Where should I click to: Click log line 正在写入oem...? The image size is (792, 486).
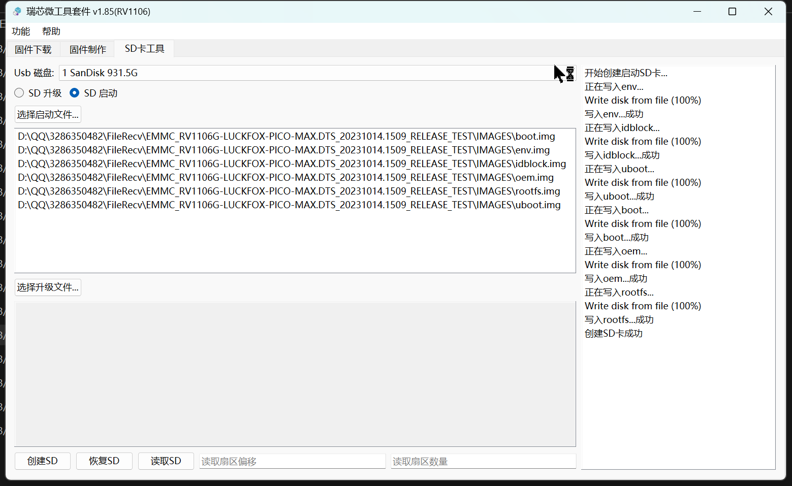[x=616, y=251]
